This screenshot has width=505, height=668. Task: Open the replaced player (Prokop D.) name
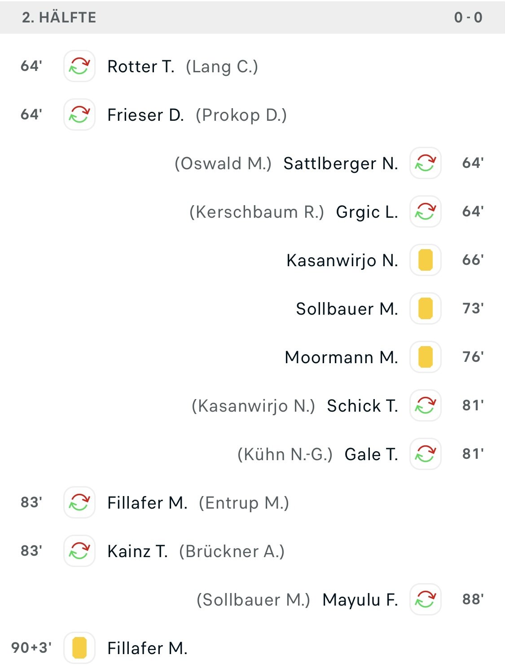(241, 115)
